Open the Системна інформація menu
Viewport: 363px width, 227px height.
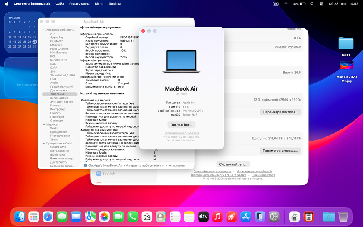point(32,4)
